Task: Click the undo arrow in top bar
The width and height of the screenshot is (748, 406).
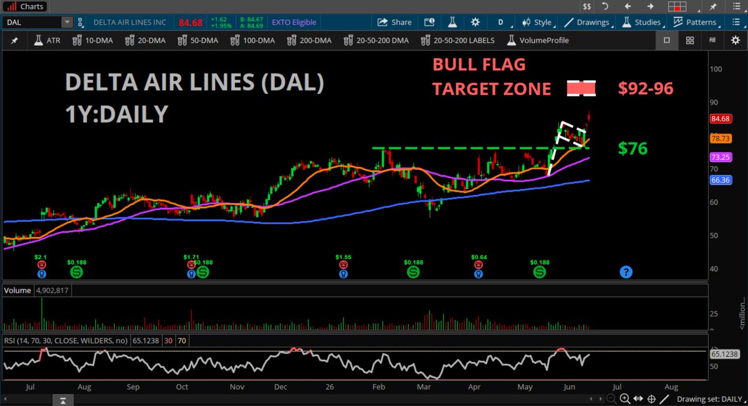Action: [605, 6]
